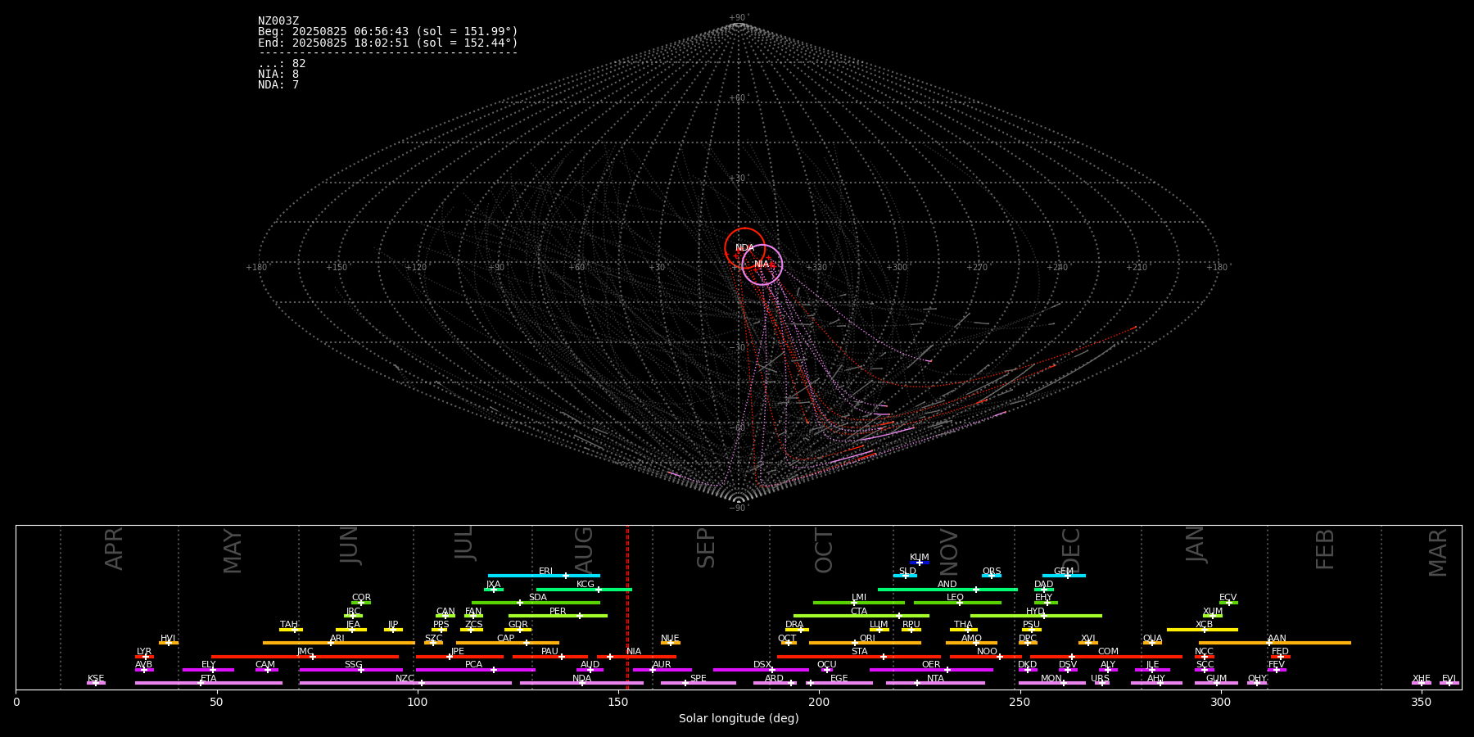The width and height of the screenshot is (1474, 737).
Task: Click the +240 longitude label on sky map
Action: [1056, 268]
